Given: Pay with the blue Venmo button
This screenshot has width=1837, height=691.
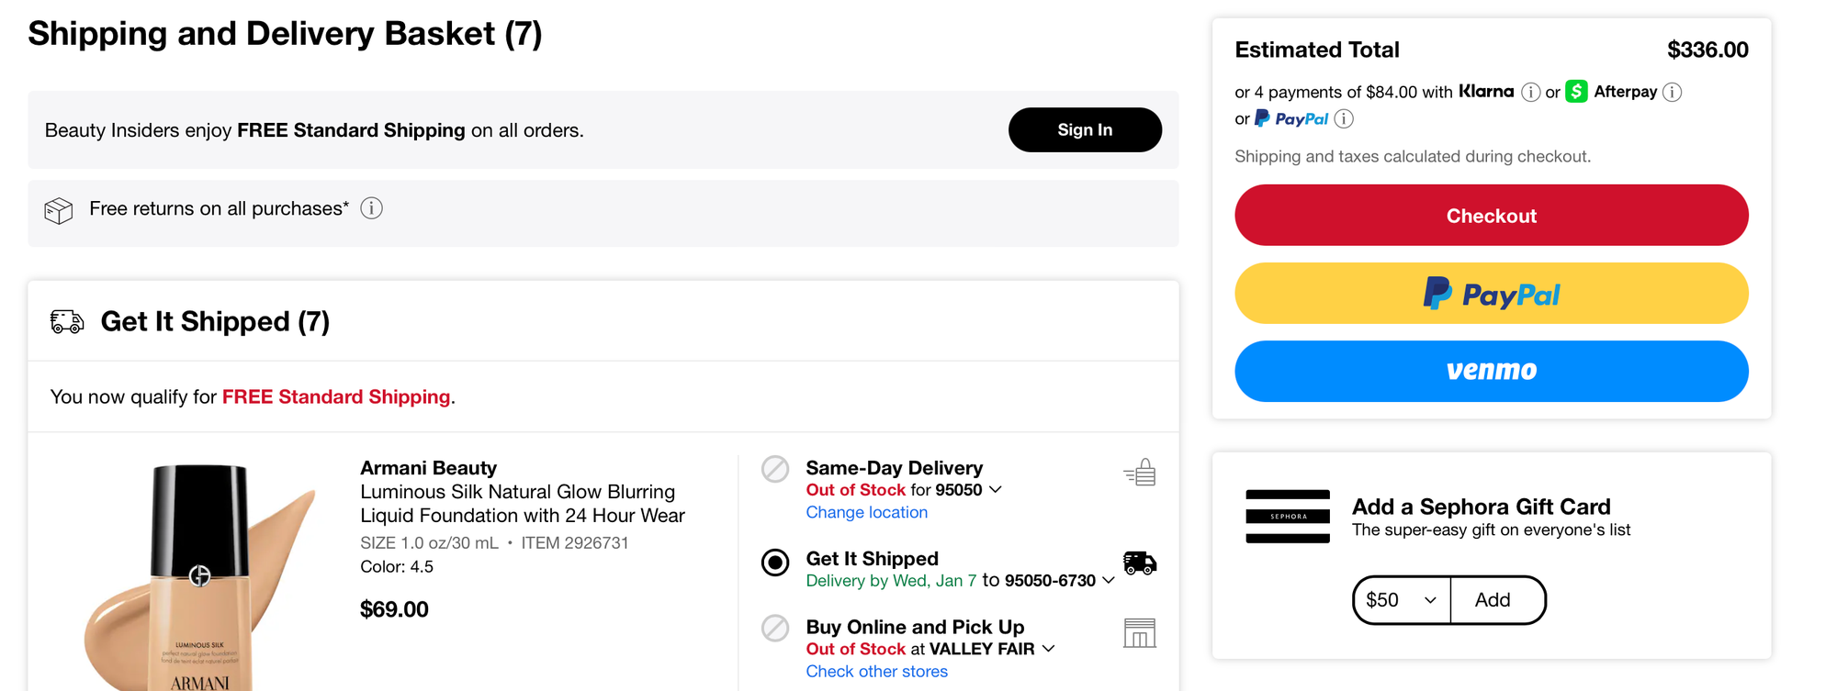Looking at the screenshot, I should [1491, 371].
